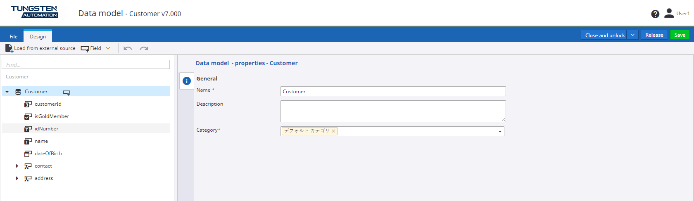
Task: Click the undo arrow icon
Action: pyautogui.click(x=128, y=48)
